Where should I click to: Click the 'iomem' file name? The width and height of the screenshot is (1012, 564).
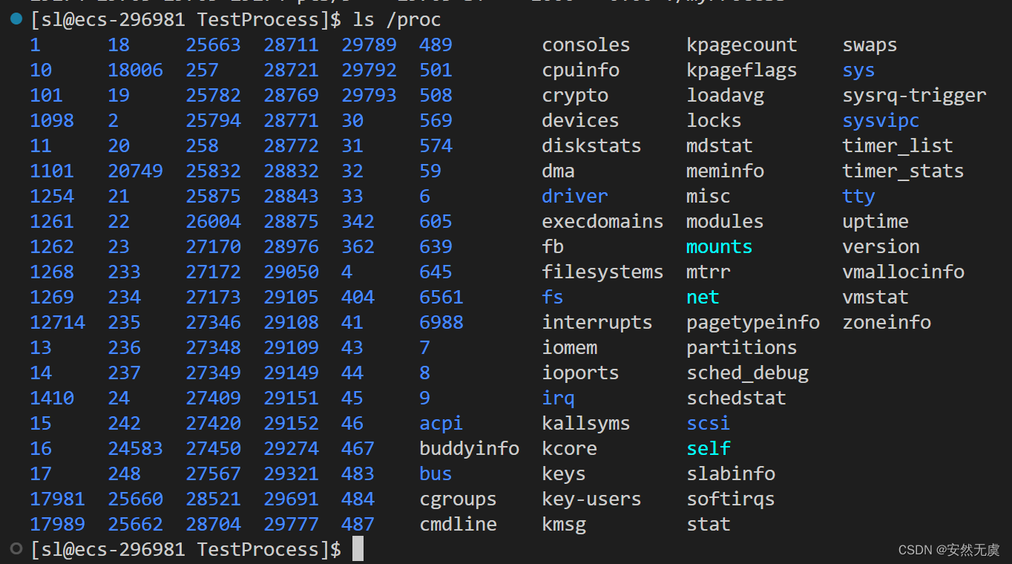click(x=570, y=347)
